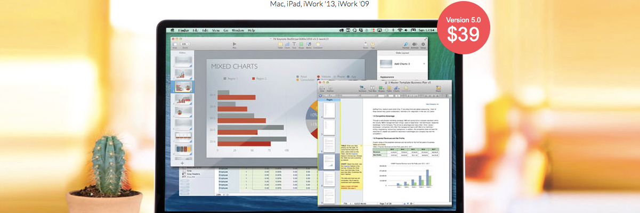
Task: Insert a Table using Keynote toolbar icon
Action: (x=280, y=45)
